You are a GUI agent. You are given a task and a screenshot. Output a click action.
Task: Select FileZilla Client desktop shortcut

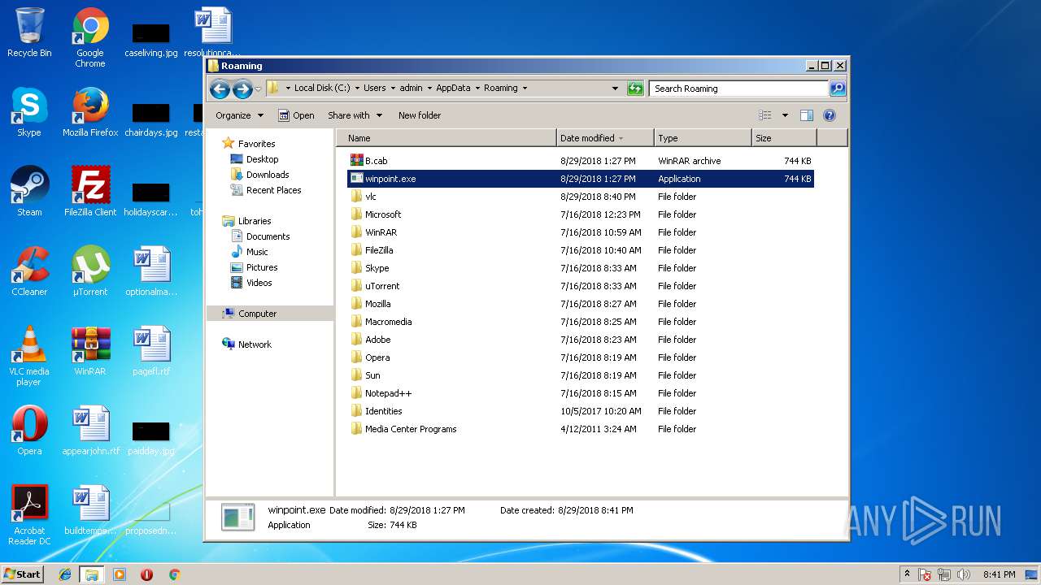90,192
